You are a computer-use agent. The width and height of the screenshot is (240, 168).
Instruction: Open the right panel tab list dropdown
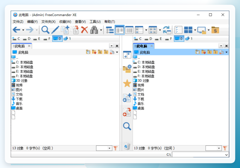221,46
